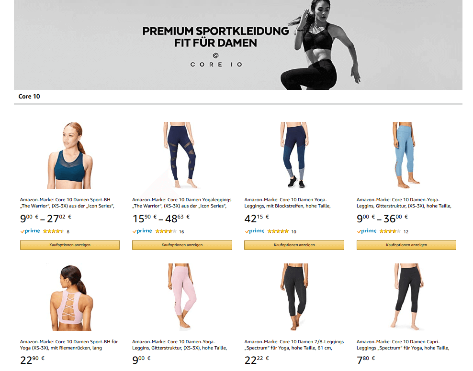Show purchase options for Warrior sports bra
The width and height of the screenshot is (473, 371).
click(x=70, y=245)
